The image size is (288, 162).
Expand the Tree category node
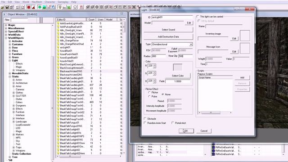(10, 157)
